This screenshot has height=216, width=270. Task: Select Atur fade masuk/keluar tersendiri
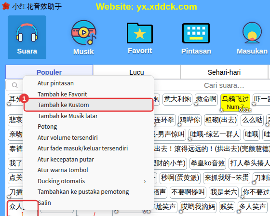tap(88, 148)
